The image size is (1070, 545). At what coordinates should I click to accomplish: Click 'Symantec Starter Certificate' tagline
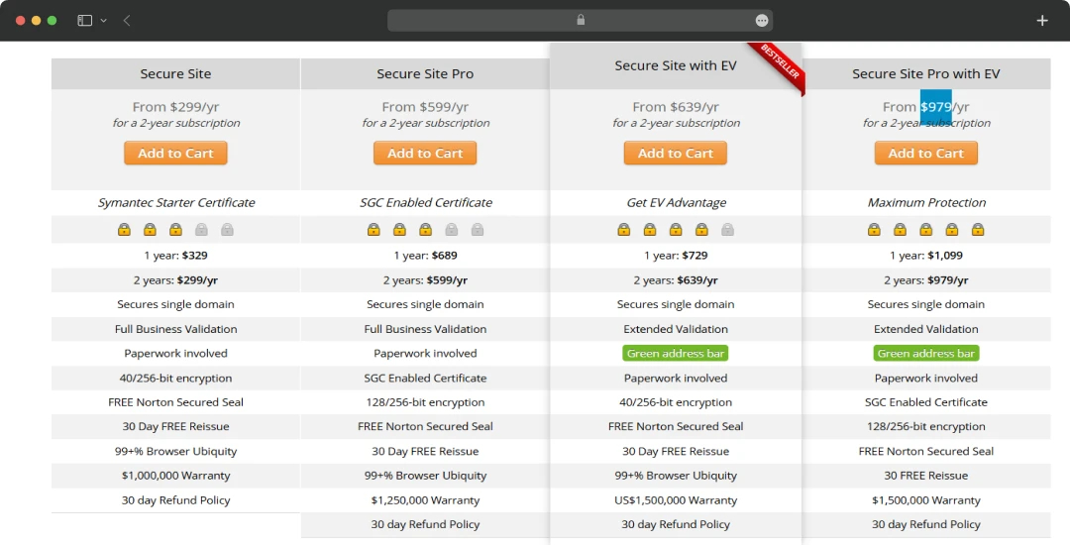click(x=176, y=202)
